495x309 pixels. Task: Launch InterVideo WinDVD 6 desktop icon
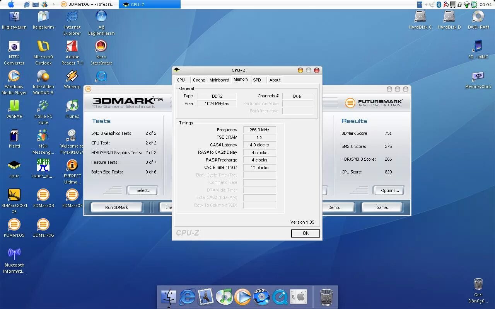pos(43,76)
